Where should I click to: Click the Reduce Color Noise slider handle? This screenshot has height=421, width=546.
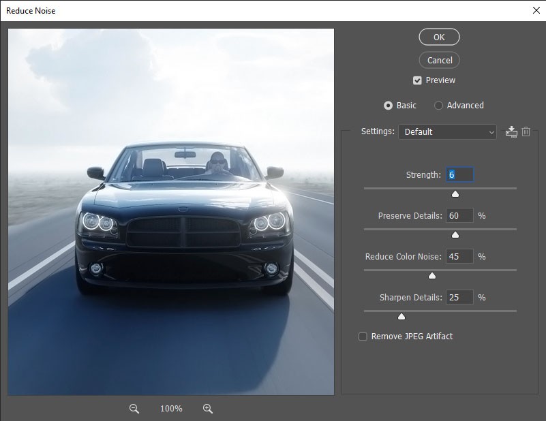click(431, 275)
